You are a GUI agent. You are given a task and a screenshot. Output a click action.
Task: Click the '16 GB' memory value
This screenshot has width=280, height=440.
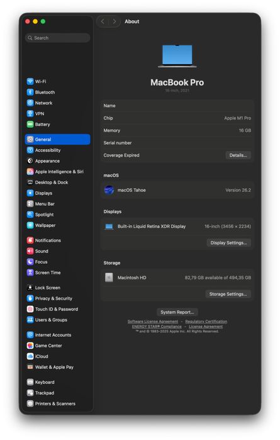click(x=245, y=130)
